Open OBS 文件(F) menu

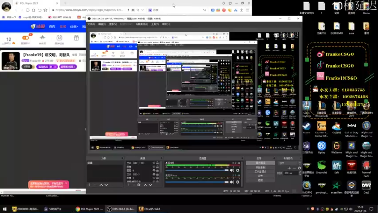click(x=91, y=24)
